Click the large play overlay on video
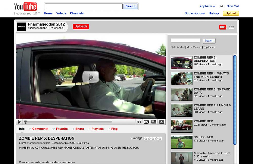The height and width of the screenshot is (164, 253). (90, 77)
